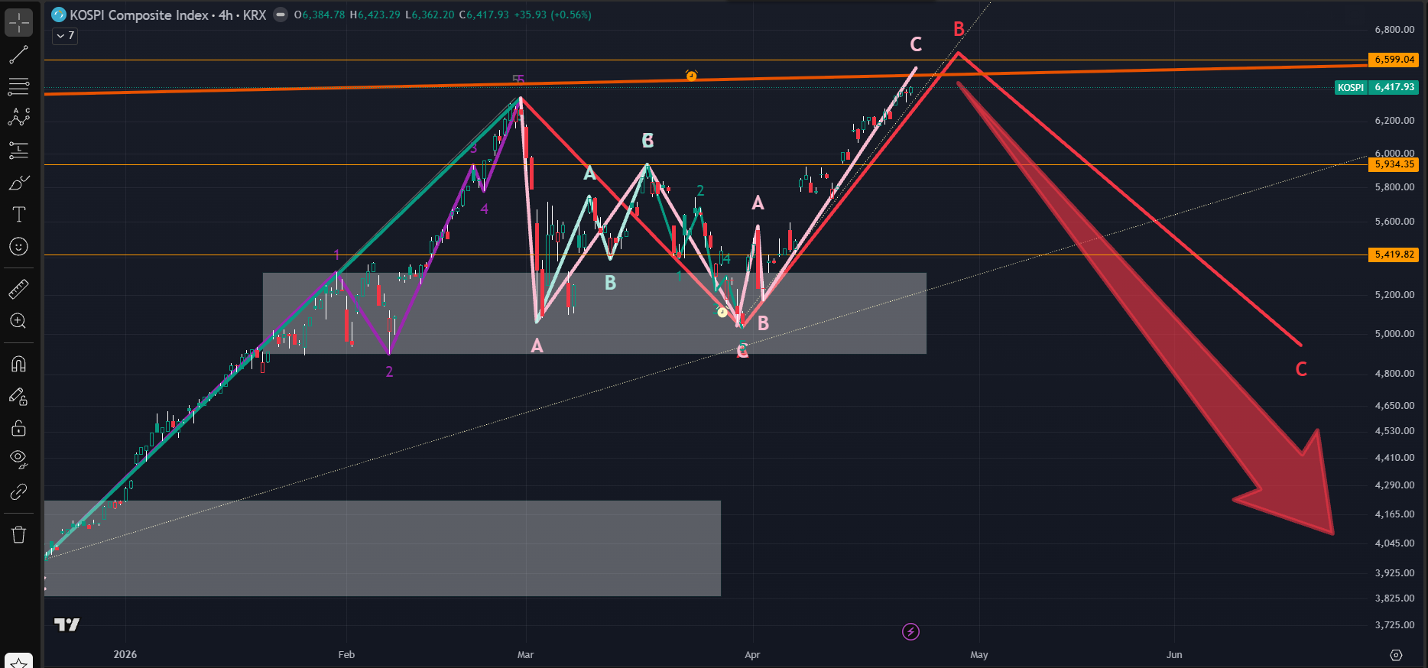Click the yellow clock marker near the March low
1428x668 pixels.
coord(722,312)
